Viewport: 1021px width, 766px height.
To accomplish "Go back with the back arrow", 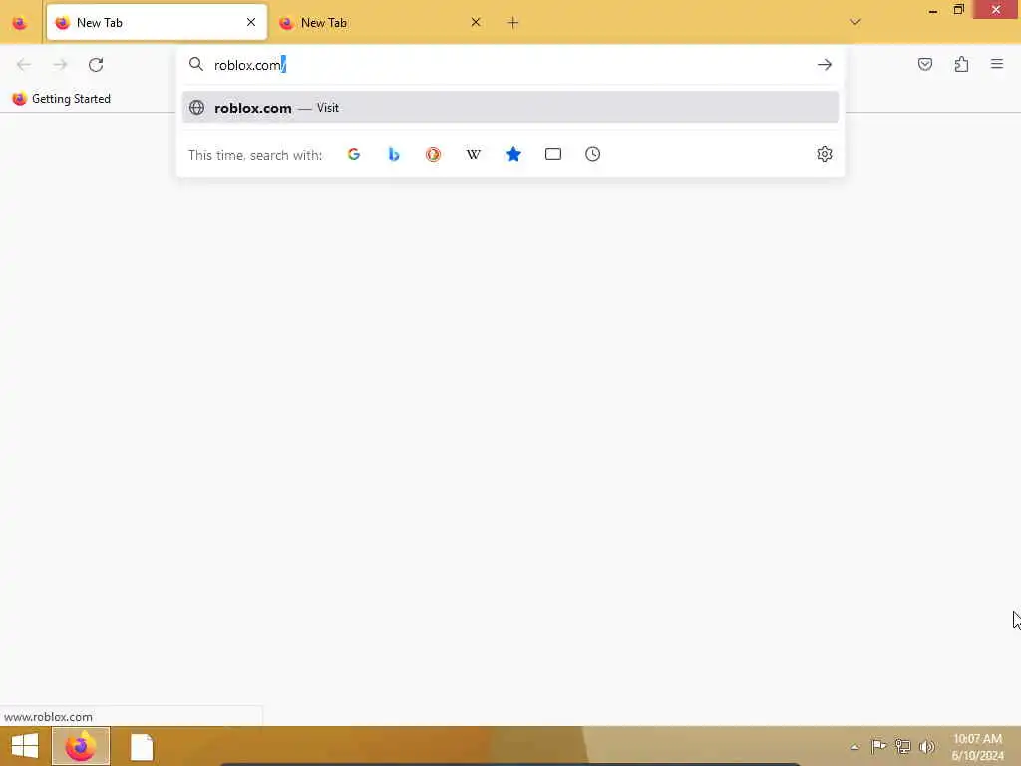I will (24, 65).
